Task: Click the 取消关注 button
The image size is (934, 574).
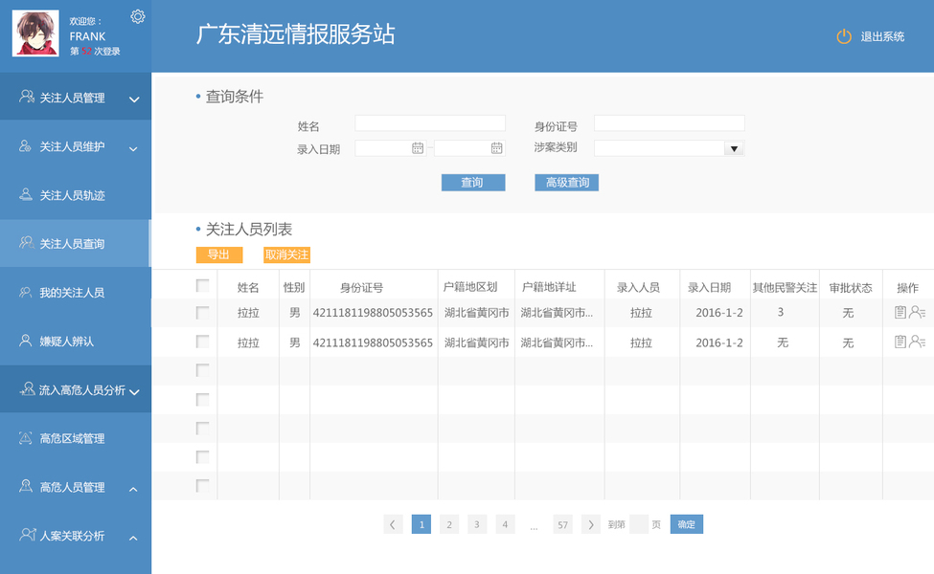Action: pyautogui.click(x=286, y=254)
